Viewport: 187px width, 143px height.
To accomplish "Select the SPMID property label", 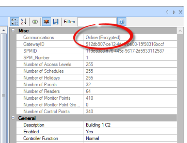I will tap(30, 51).
